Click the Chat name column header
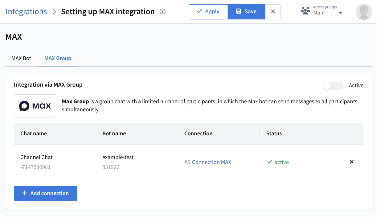 [34, 133]
